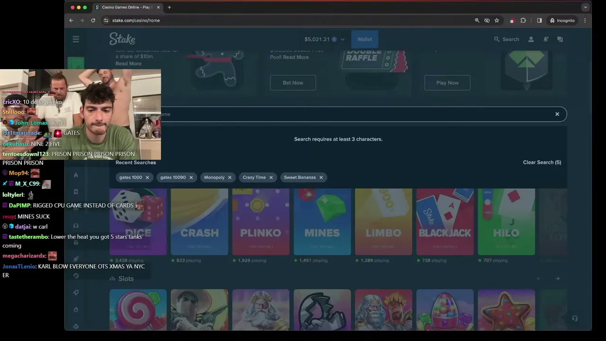Clear the search field with the X
This screenshot has height=341, width=606.
(557, 114)
